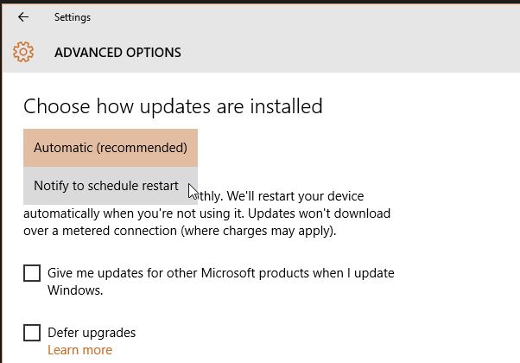Enable updates for other Microsoft products checkbox
The width and height of the screenshot is (520, 363).
pyautogui.click(x=32, y=273)
